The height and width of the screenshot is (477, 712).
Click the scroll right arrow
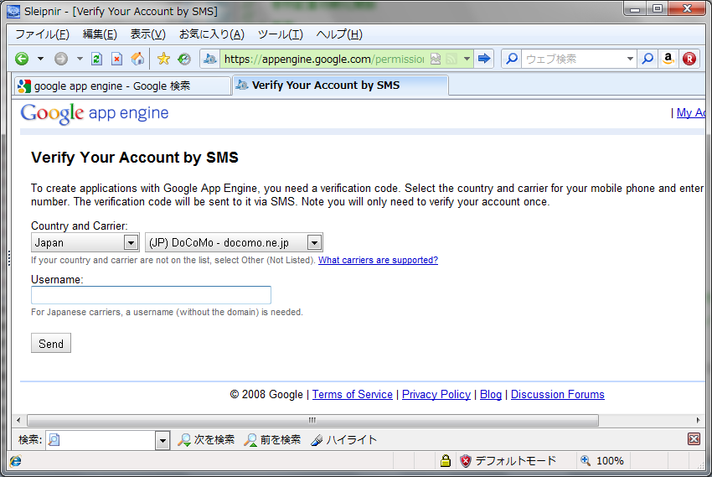coord(698,420)
